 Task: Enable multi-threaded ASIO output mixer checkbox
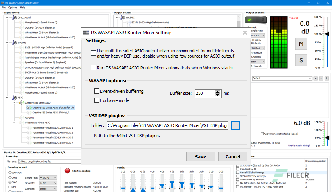pyautogui.click(x=93, y=53)
